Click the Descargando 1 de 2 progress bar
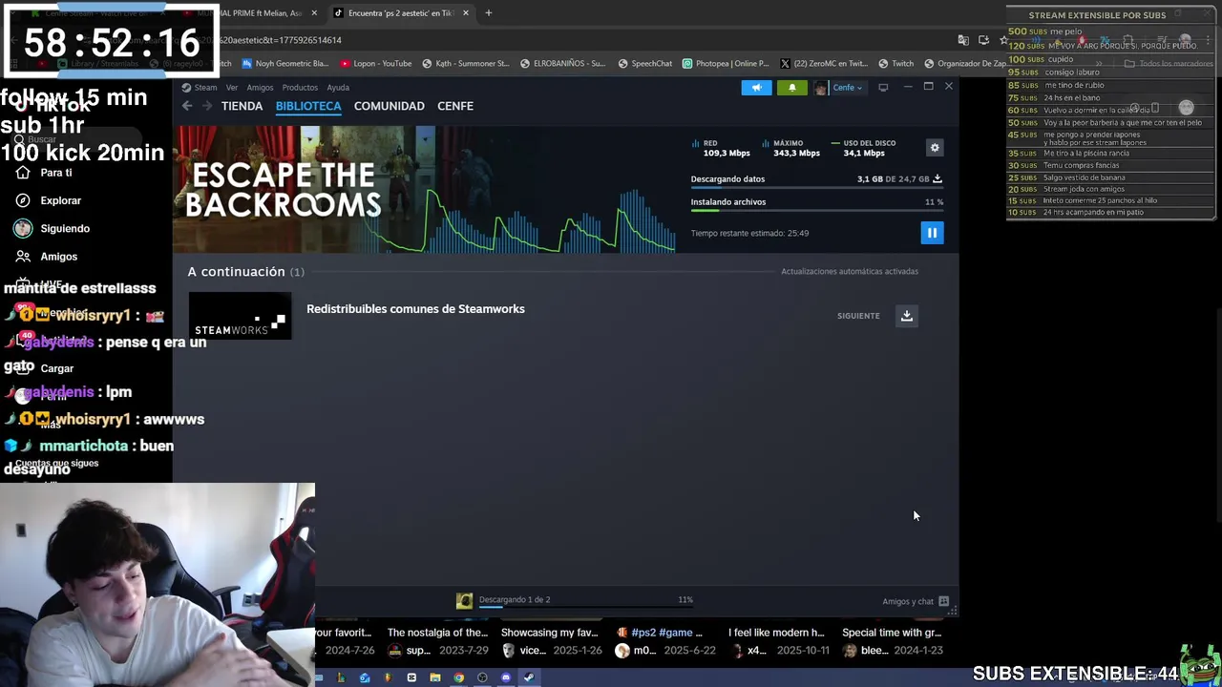 pos(585,607)
